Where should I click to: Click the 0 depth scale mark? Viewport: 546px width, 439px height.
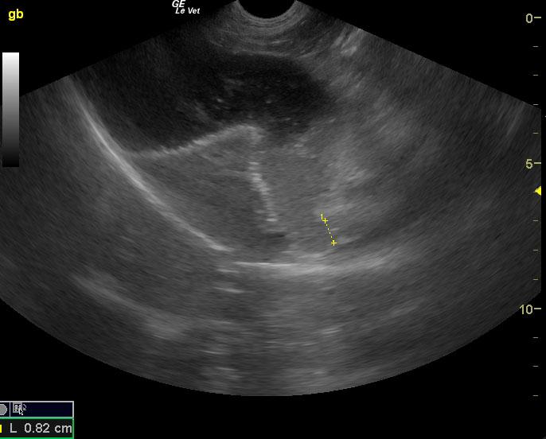(x=530, y=18)
